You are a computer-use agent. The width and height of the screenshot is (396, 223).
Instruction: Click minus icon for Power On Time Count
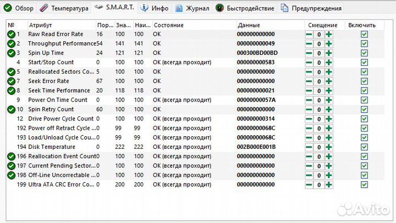(309, 100)
